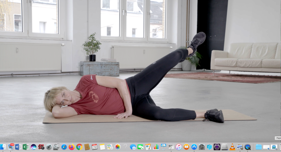The image size is (281, 152).
Task: Launch Microsoft Excel from dock
Action: pyautogui.click(x=26, y=147)
